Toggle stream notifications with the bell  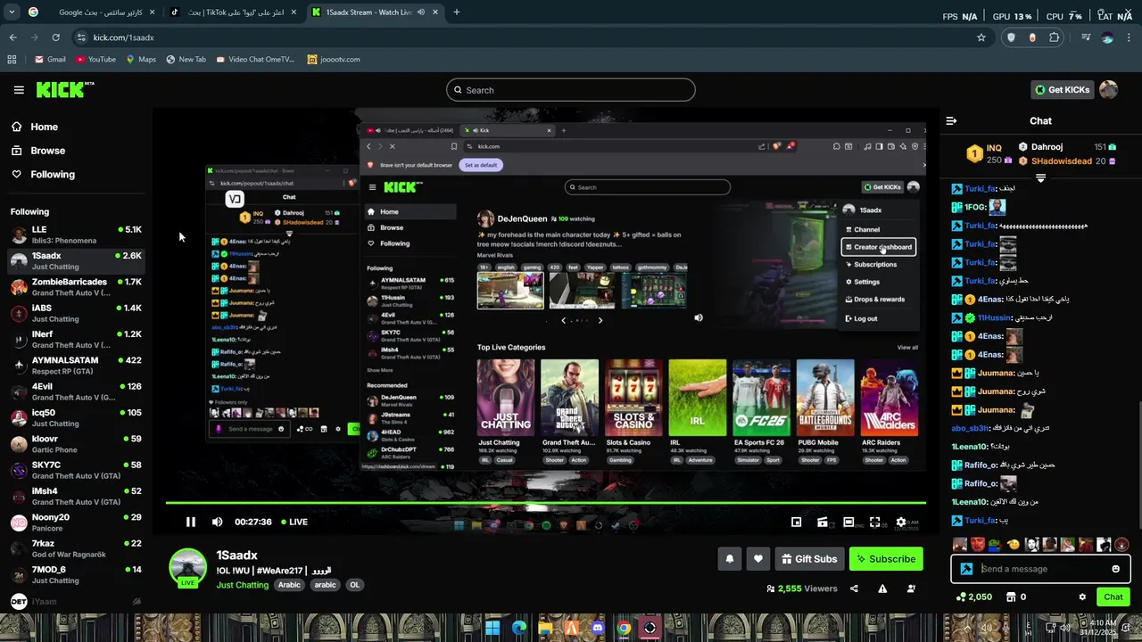pos(729,559)
